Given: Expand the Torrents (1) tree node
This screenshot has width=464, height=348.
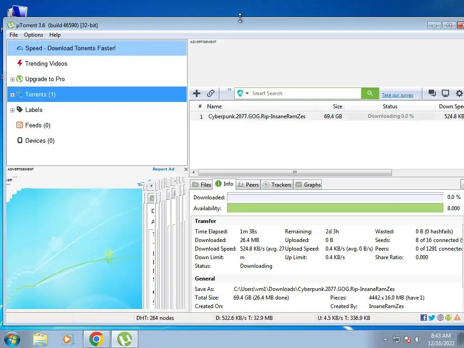Looking at the screenshot, I should click(12, 95).
